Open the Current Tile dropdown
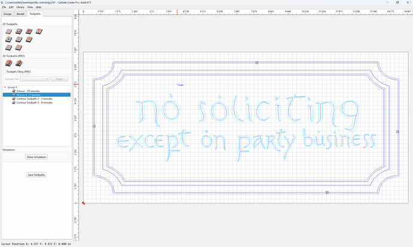Screen dimensions: 413x247 click(35, 79)
